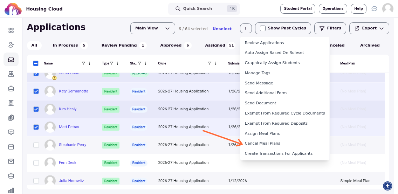
Task: Open the accessibility widget icon
Action: coord(387,186)
